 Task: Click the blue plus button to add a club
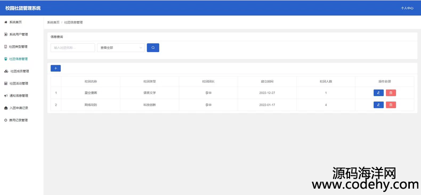click(55, 69)
